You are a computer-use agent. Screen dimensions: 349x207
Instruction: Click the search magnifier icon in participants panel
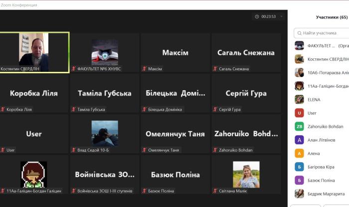[x=299, y=33]
